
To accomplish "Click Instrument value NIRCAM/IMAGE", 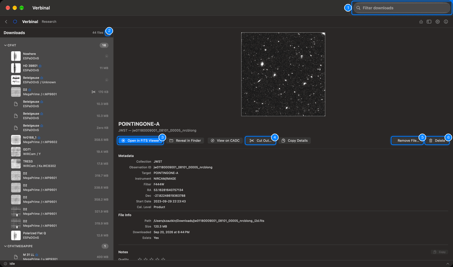I will tap(165, 179).
